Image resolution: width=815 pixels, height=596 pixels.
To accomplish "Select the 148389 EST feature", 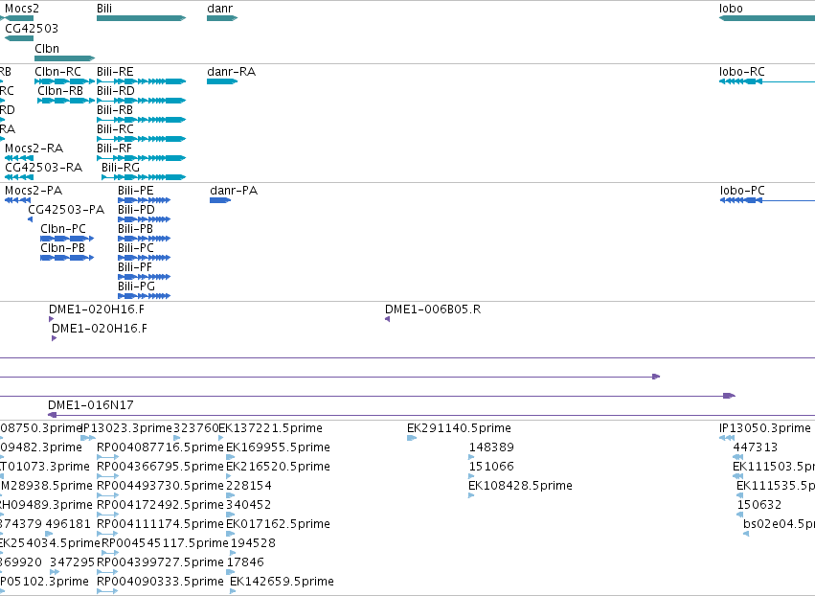I will click(471, 457).
